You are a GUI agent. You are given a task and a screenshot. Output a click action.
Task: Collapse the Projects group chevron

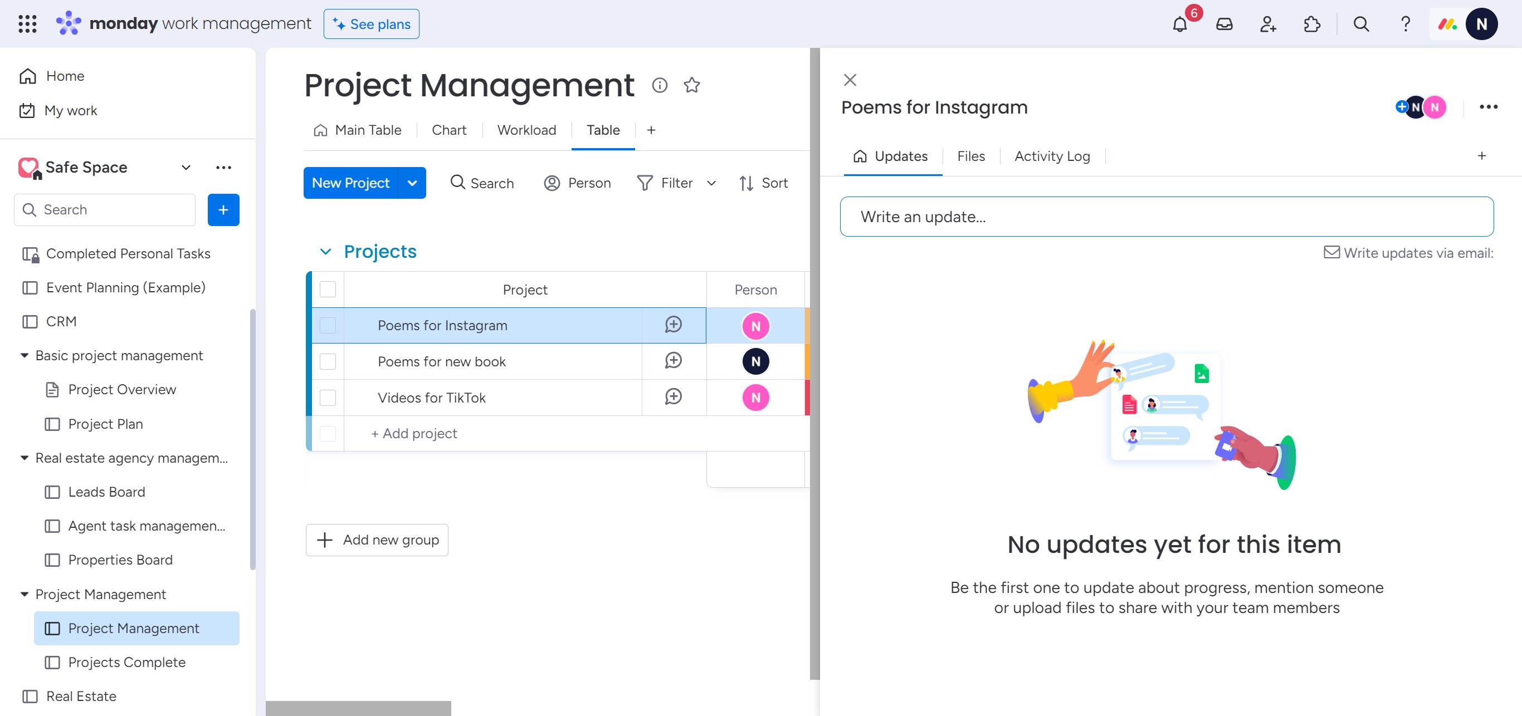pos(325,252)
